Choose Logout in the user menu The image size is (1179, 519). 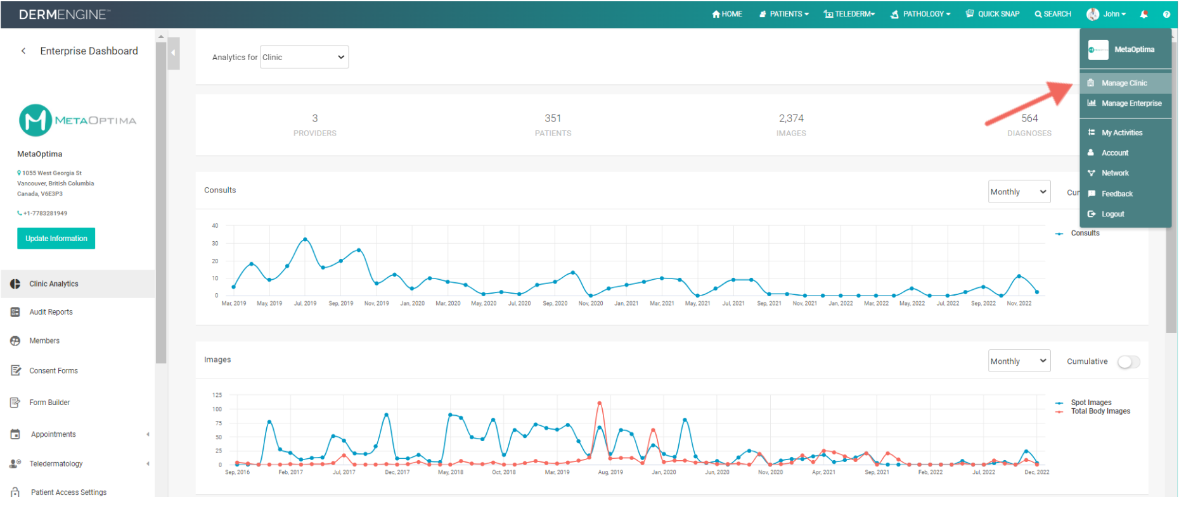tap(1112, 214)
